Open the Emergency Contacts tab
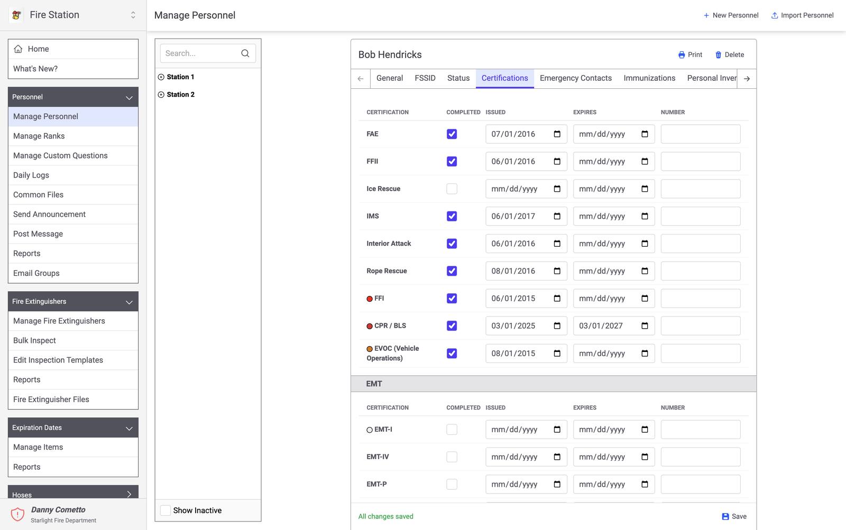 576,78
